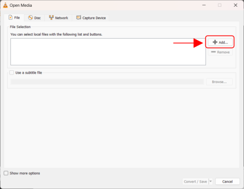244x189 pixels.
Task: Click the Capture Device tab's camera icon
Action: pos(78,18)
